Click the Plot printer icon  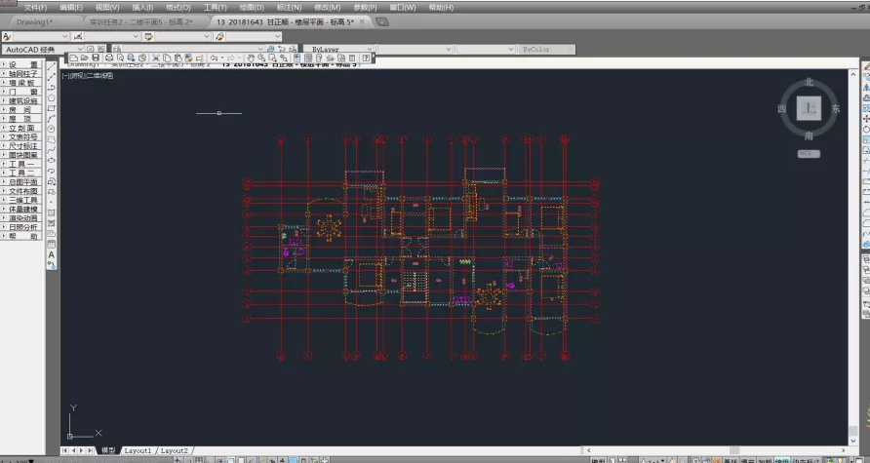109,58
